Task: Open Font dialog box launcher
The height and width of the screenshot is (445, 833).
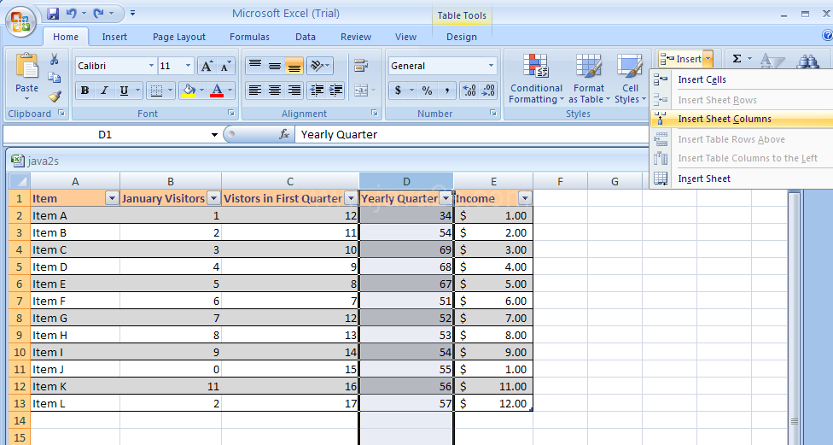Action: click(x=231, y=114)
